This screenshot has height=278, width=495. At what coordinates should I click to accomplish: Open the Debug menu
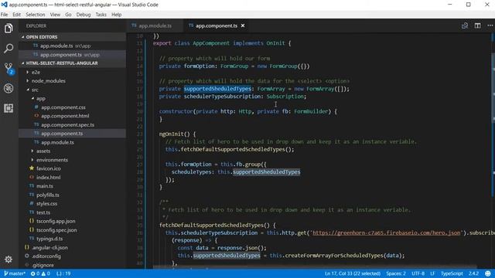click(84, 15)
